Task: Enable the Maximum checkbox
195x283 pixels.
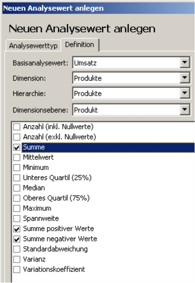Action: pos(17,208)
